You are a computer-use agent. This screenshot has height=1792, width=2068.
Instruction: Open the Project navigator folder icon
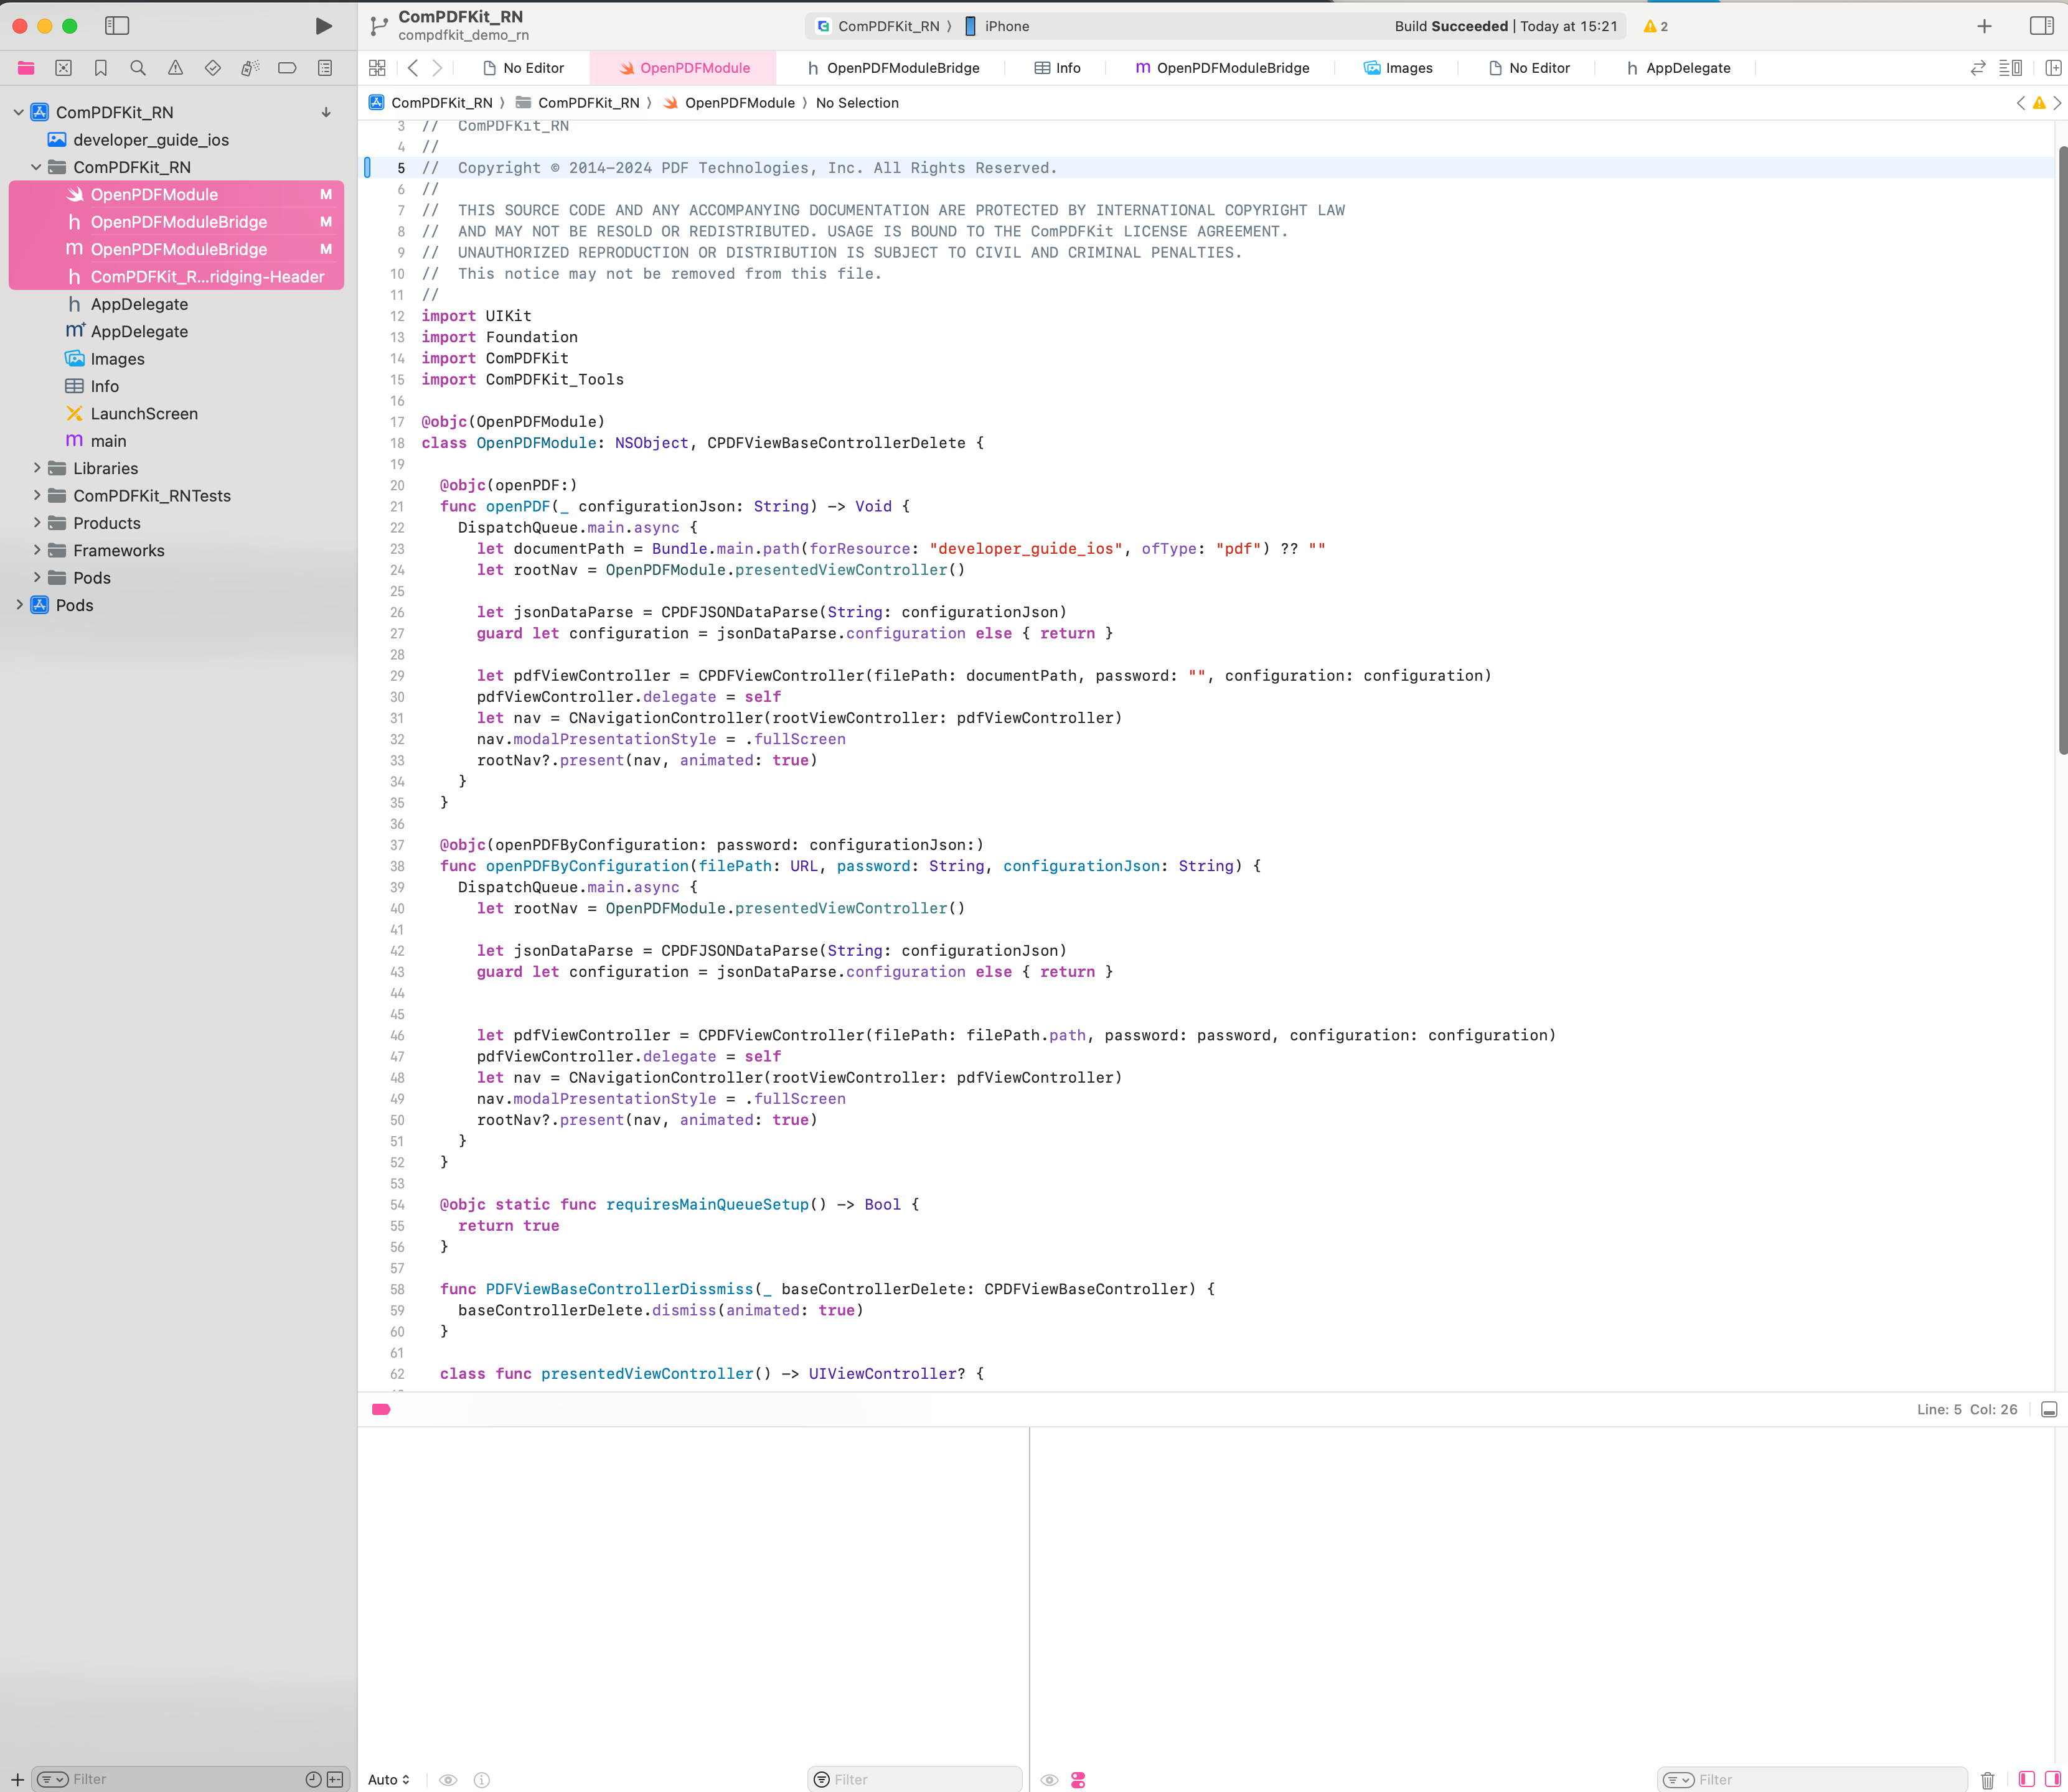pos(26,68)
